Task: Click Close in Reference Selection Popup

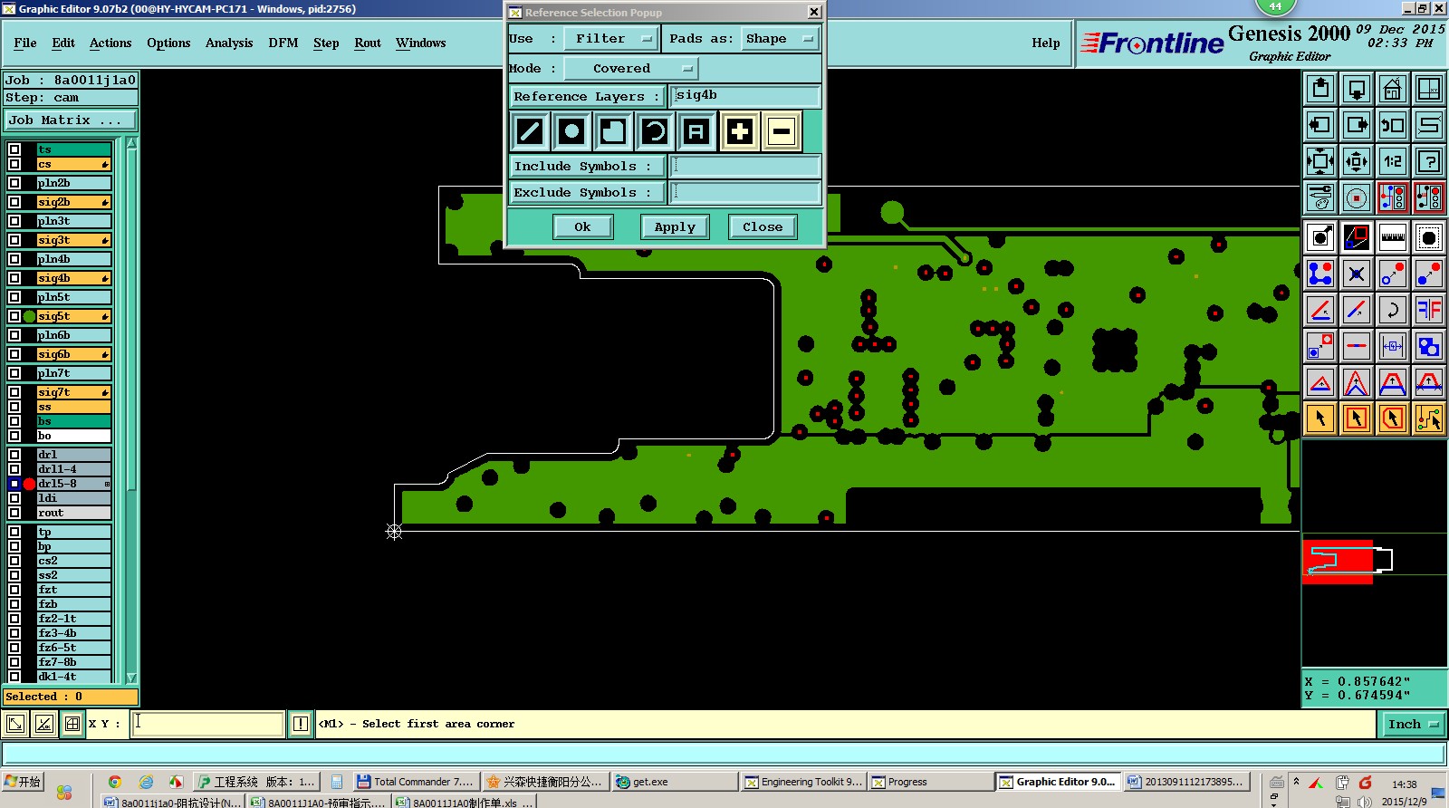Action: (x=763, y=227)
